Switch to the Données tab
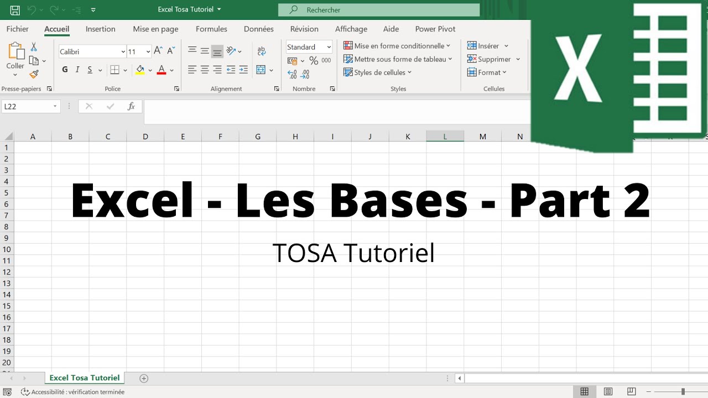 259,29
